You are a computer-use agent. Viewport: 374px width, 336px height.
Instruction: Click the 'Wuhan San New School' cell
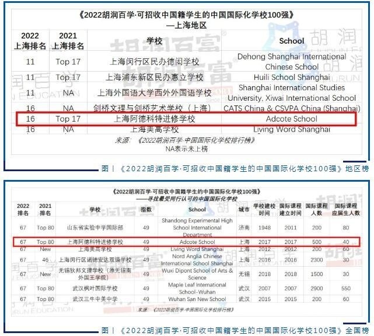tap(197, 299)
